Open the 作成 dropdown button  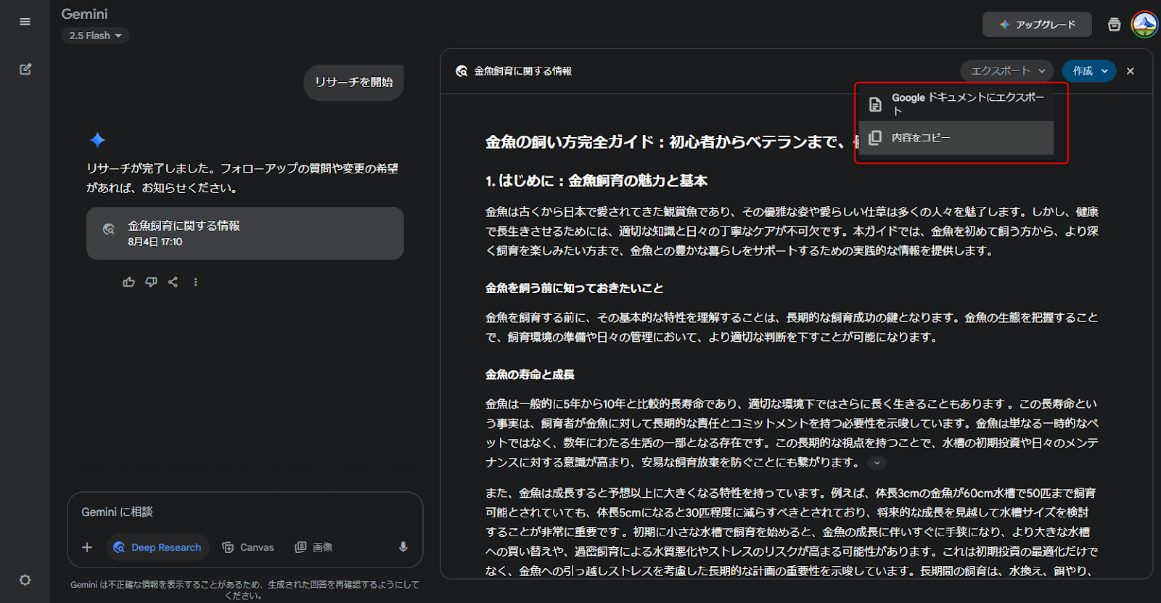pyautogui.click(x=1089, y=71)
